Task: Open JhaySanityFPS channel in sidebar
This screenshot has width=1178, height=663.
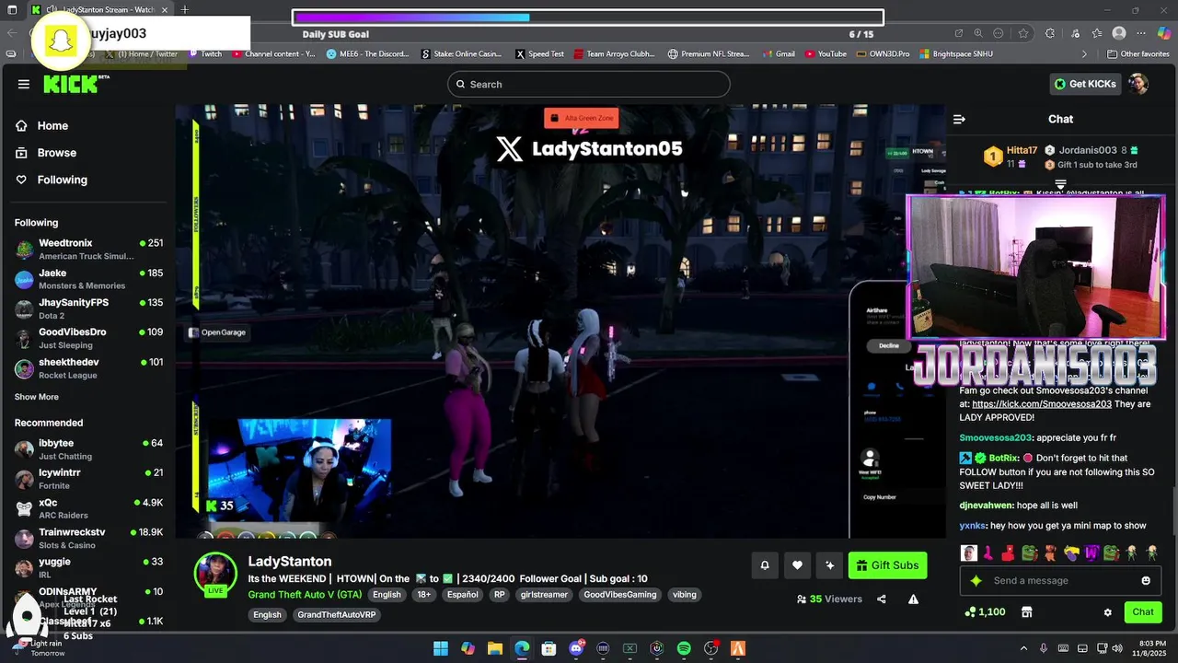Action: (89, 308)
